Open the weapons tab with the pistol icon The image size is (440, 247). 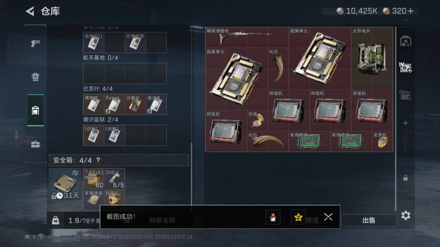click(36, 43)
